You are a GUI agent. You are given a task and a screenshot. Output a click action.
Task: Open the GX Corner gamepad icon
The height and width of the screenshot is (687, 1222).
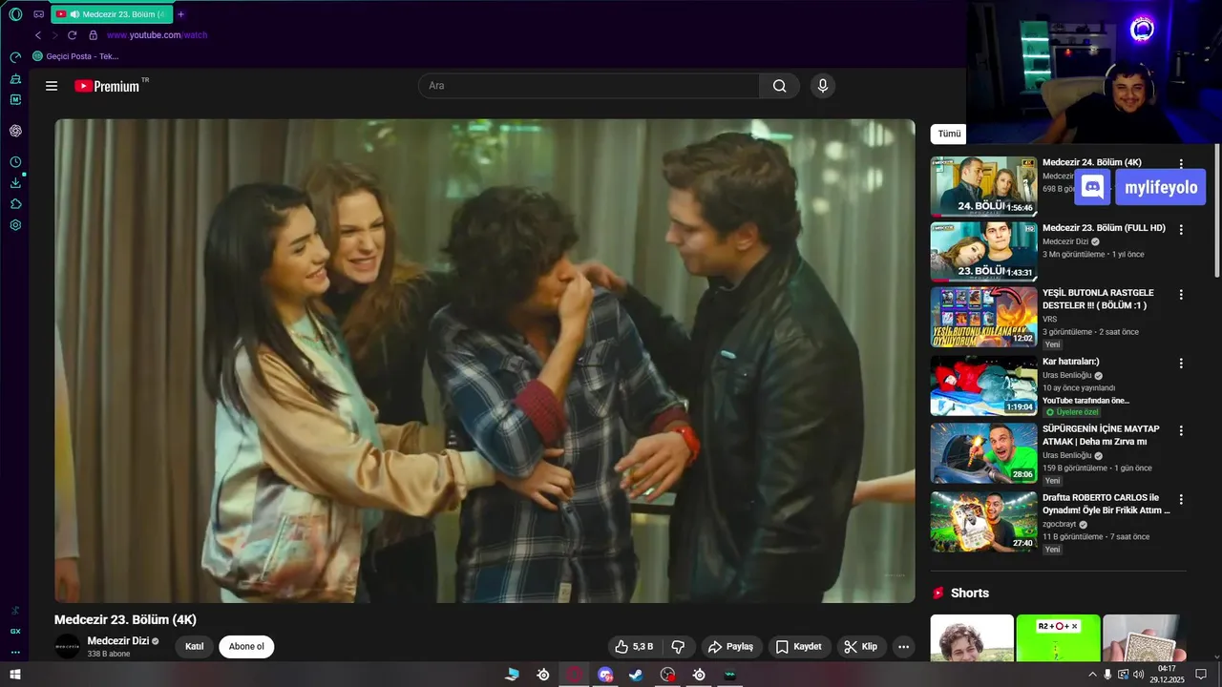(38, 14)
